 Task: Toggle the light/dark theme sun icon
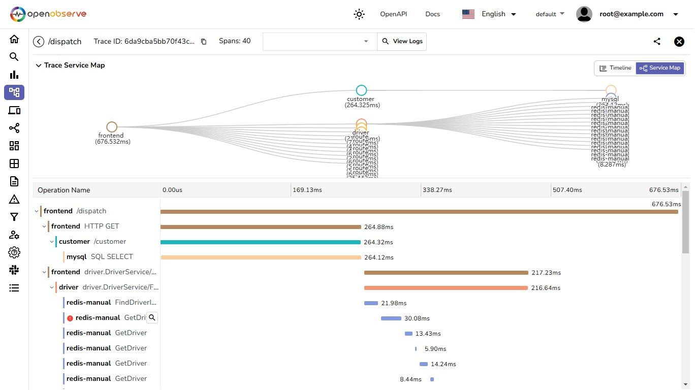359,14
